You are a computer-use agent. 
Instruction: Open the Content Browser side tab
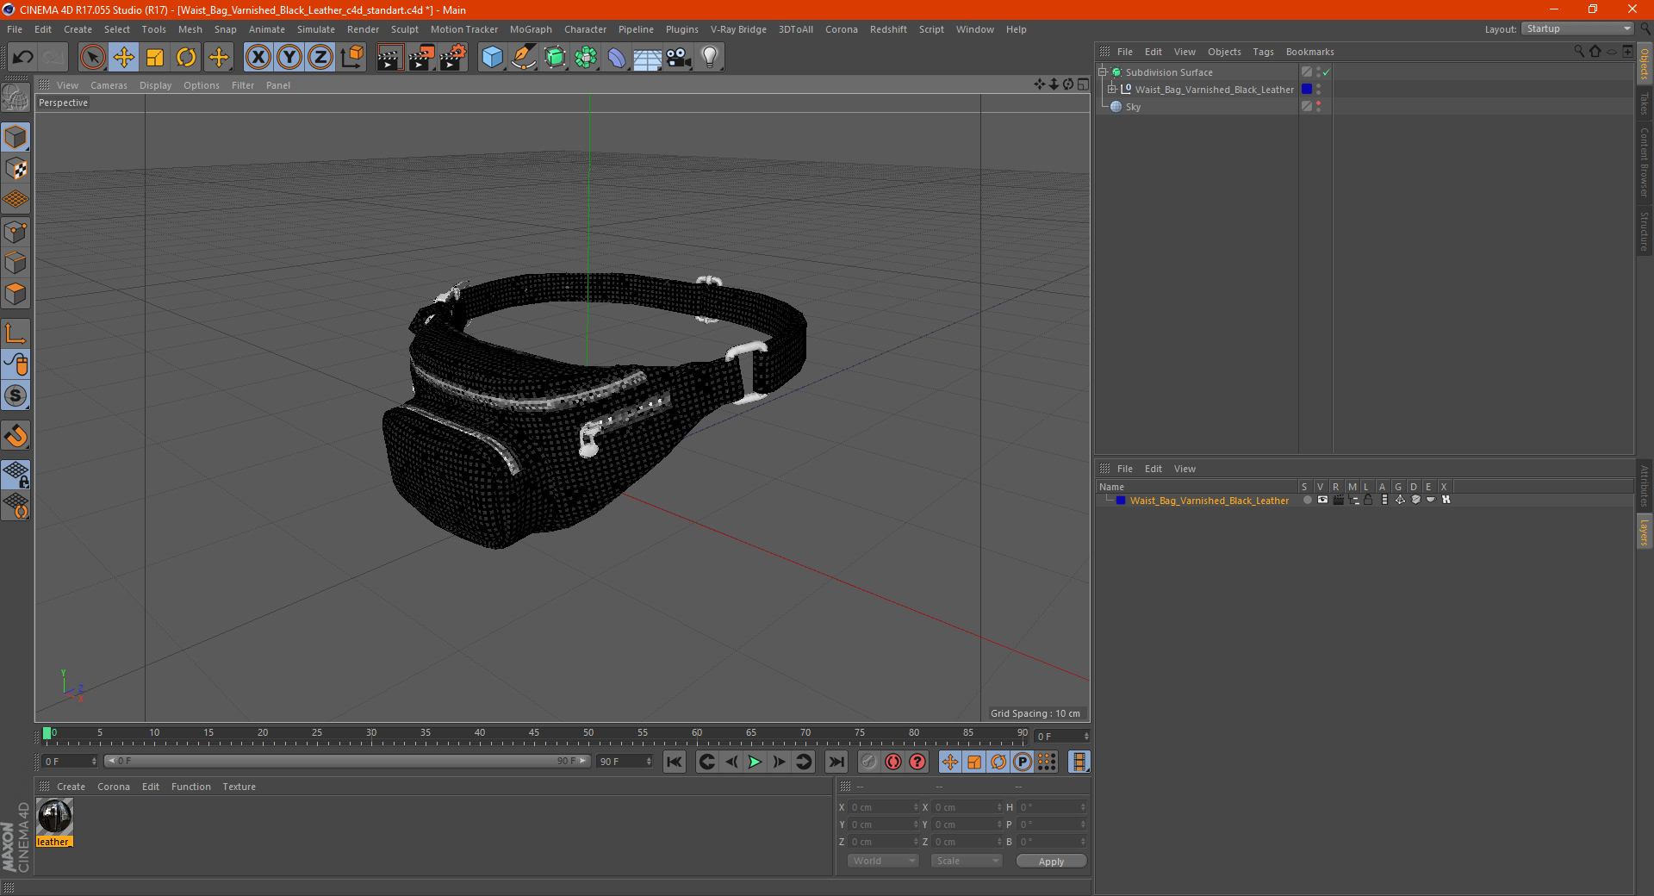click(x=1645, y=162)
